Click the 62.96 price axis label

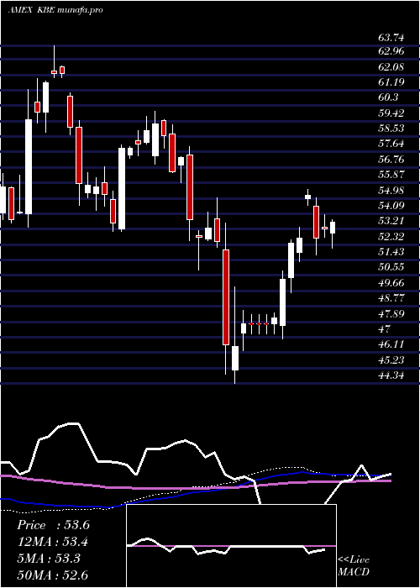tap(391, 52)
